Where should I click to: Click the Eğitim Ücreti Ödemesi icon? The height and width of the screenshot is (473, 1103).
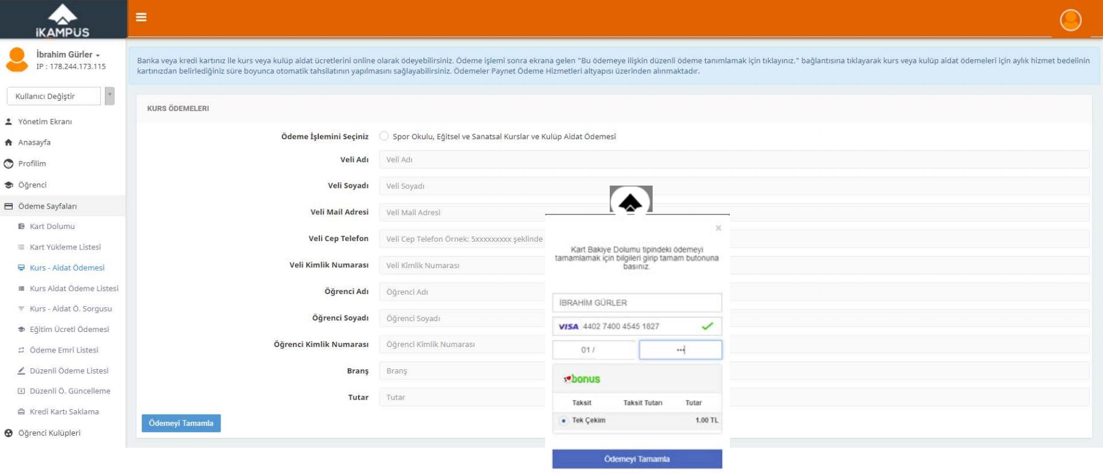tap(21, 330)
